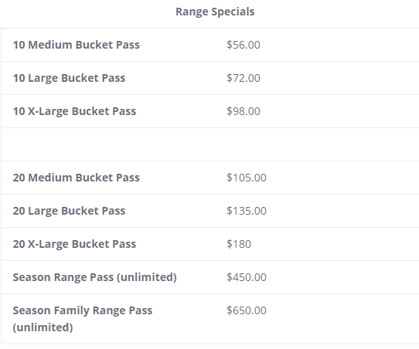Click the $56.00 price
The image size is (419, 349).
[x=244, y=45]
